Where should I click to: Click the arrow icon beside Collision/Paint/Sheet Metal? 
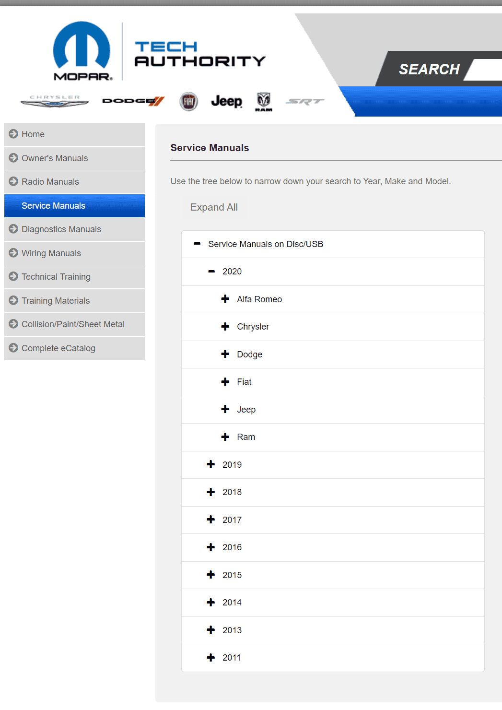click(13, 324)
